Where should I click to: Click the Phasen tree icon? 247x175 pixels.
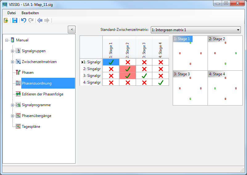(x=18, y=73)
